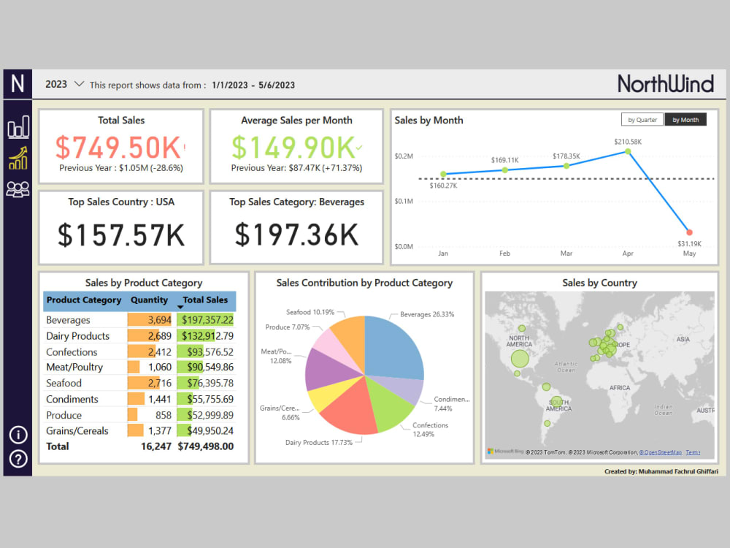This screenshot has width=730, height=548.
Task: Select the by Month toggle
Action: 685,119
